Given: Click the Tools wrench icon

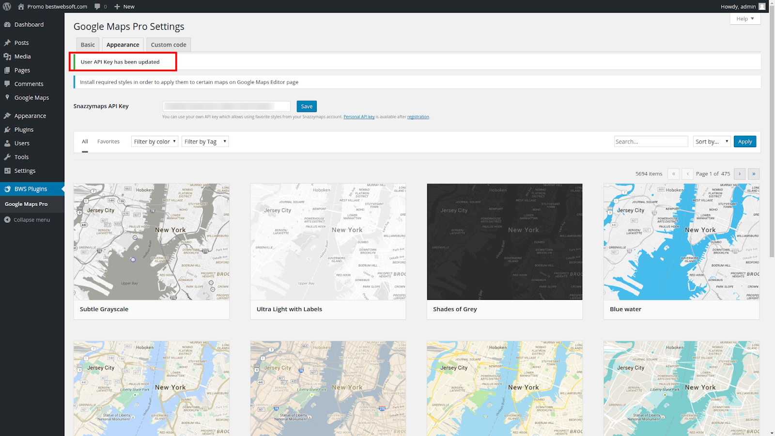Looking at the screenshot, I should point(7,157).
